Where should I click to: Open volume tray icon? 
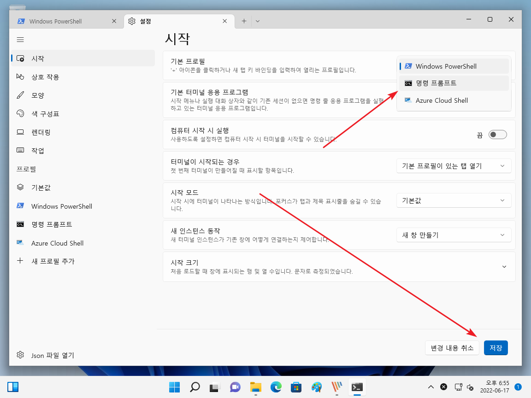coord(470,387)
